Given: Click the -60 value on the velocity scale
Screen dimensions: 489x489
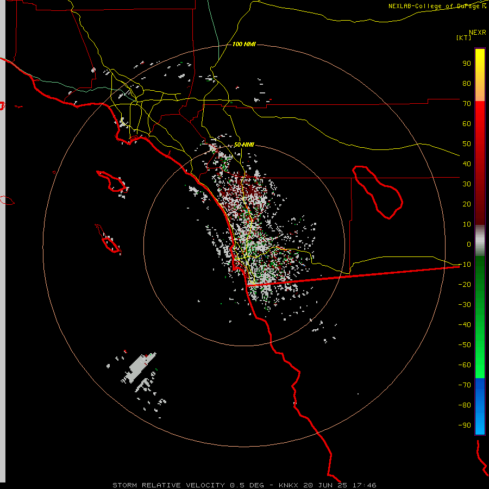Looking at the screenshot, I should point(465,365).
